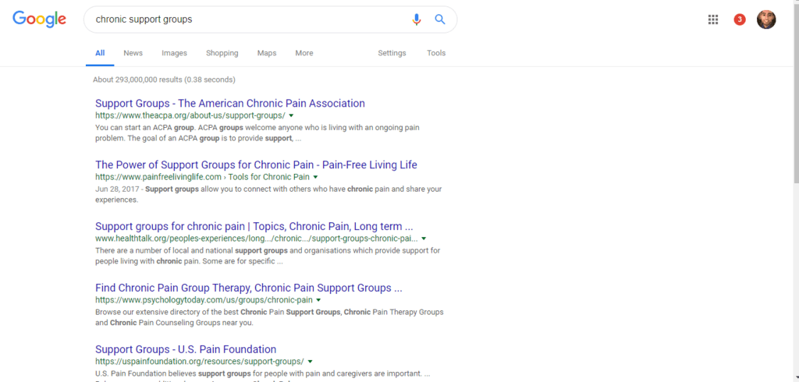Switch to the Shopping tab
Image resolution: width=799 pixels, height=382 pixels.
point(222,53)
